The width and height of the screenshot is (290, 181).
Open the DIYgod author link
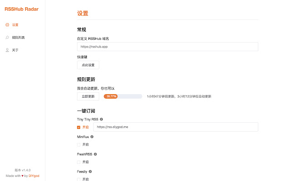point(35,176)
